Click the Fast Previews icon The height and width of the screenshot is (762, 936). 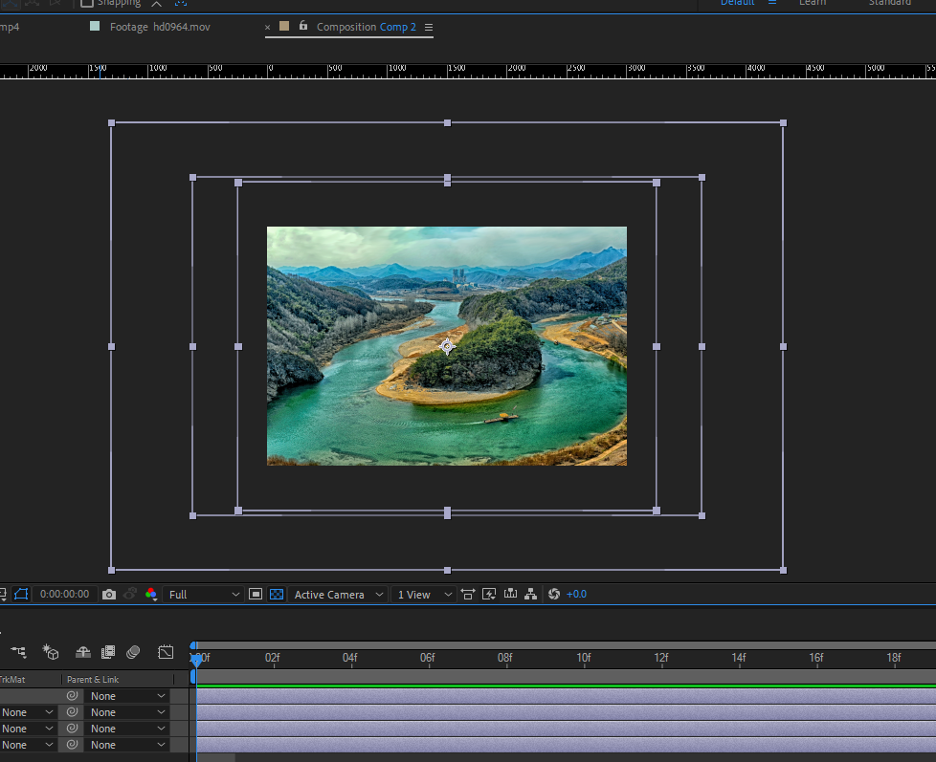tap(489, 595)
